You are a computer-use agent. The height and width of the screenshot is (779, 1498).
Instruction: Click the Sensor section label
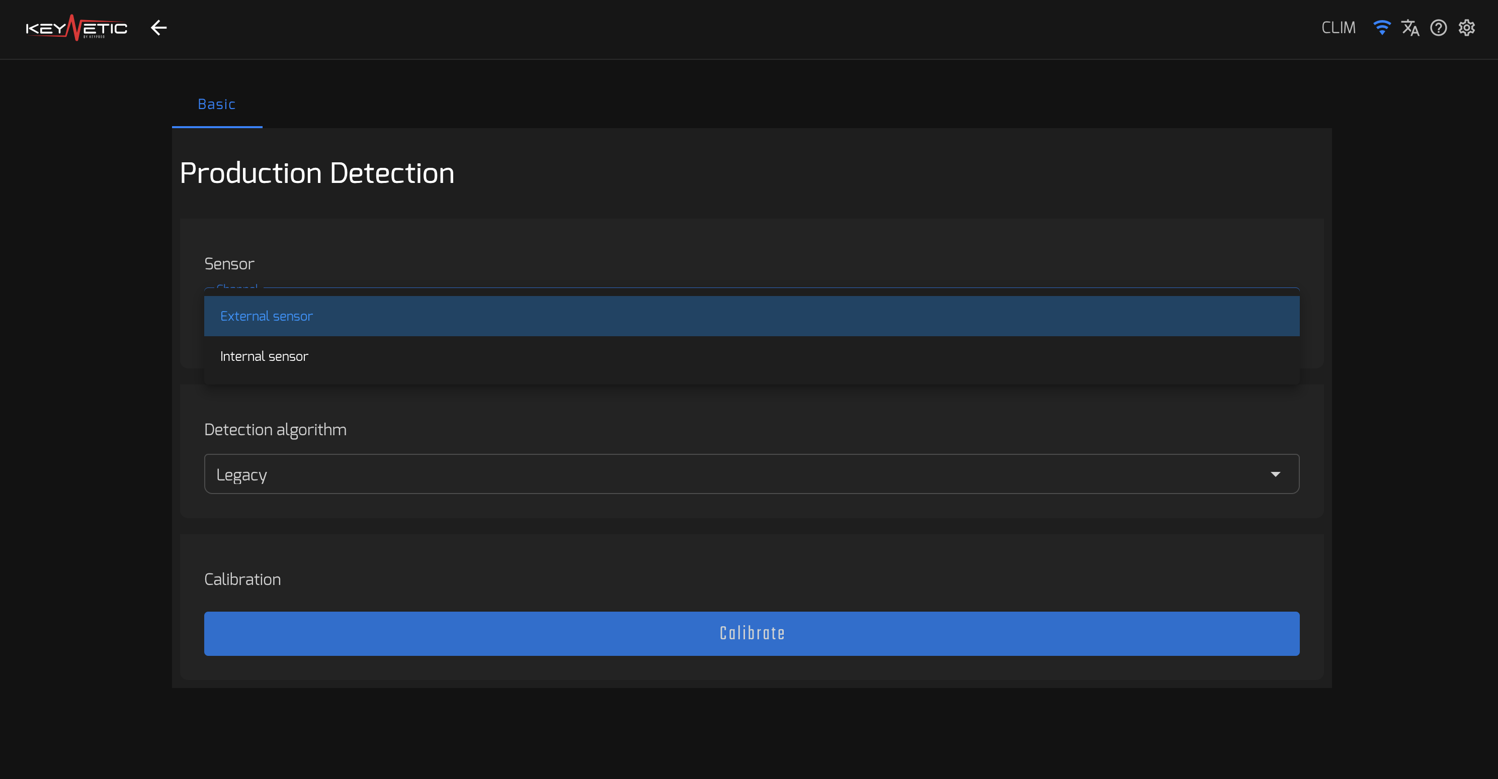(x=229, y=264)
